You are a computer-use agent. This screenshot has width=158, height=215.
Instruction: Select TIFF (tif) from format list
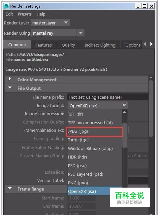[x=95, y=114]
